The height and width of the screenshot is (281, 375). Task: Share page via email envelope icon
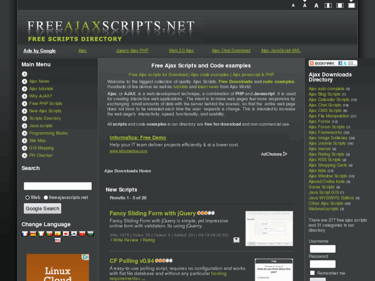(351, 63)
